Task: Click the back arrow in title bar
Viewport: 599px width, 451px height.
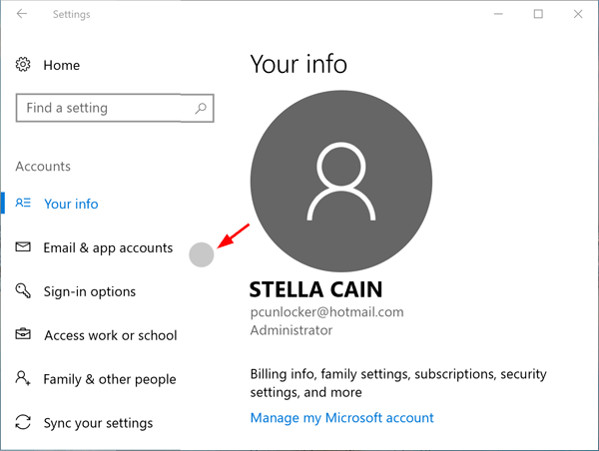Action: click(x=22, y=15)
